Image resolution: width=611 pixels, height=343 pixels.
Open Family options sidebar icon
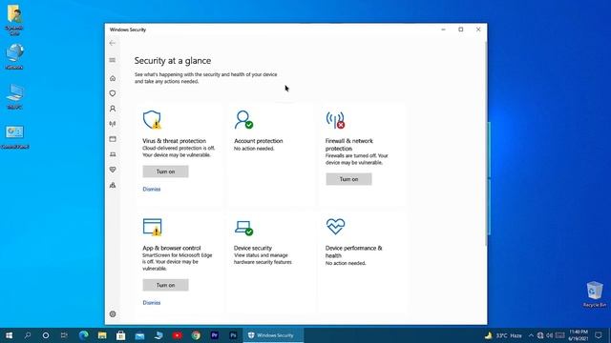click(x=113, y=185)
